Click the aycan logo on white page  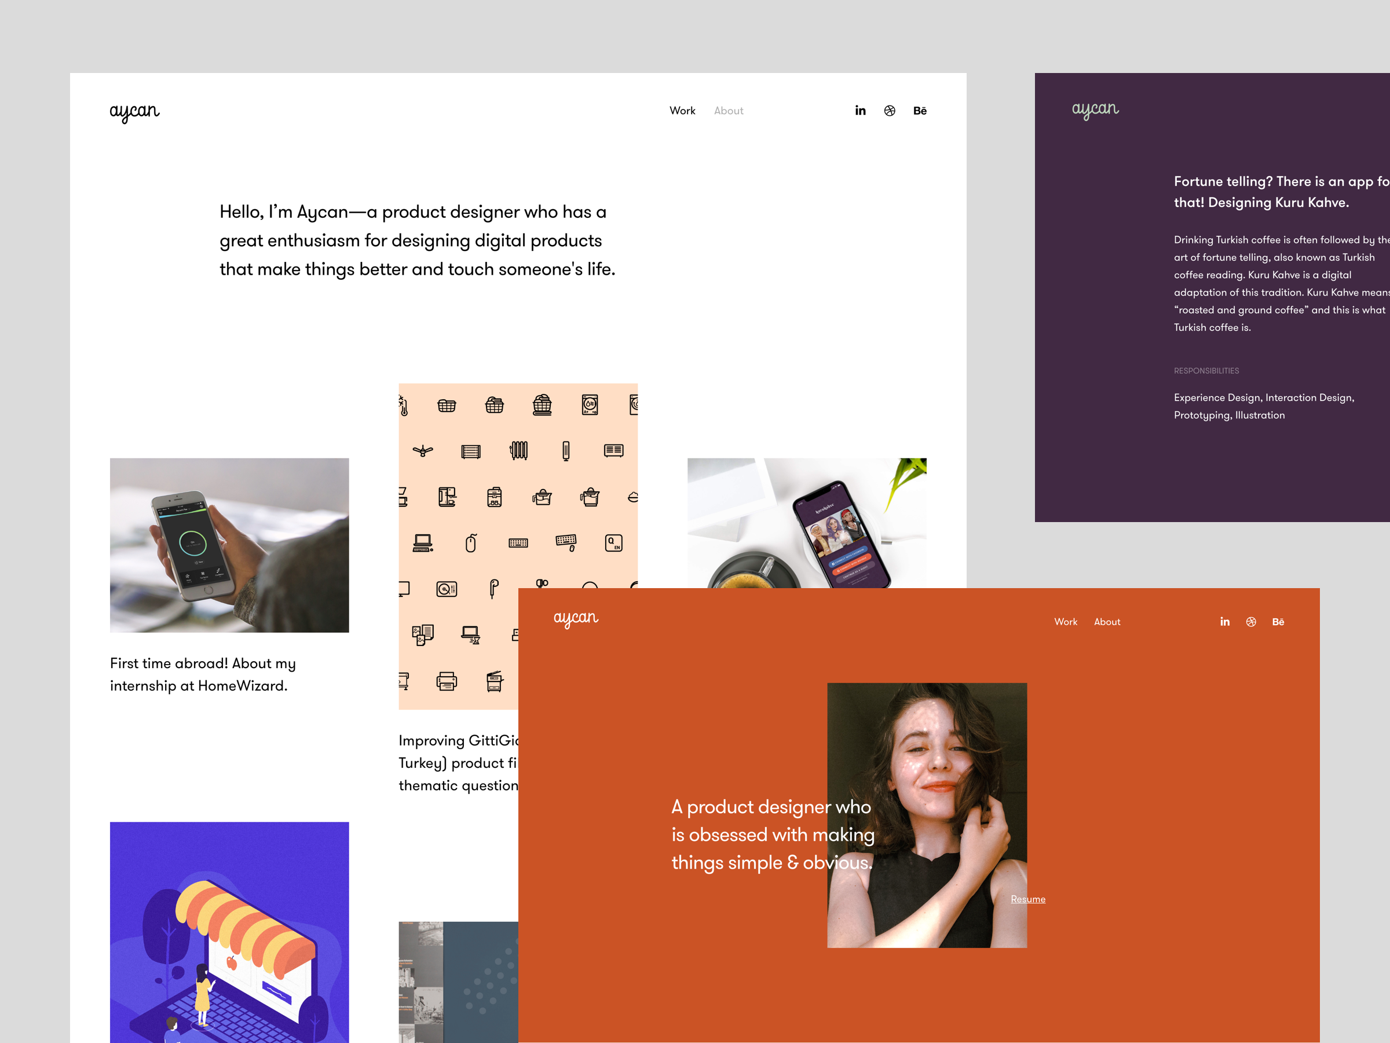(134, 110)
